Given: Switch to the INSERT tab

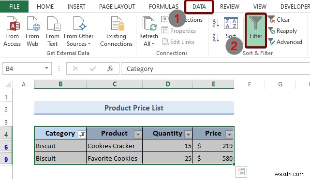Looking at the screenshot, I should click(76, 6).
